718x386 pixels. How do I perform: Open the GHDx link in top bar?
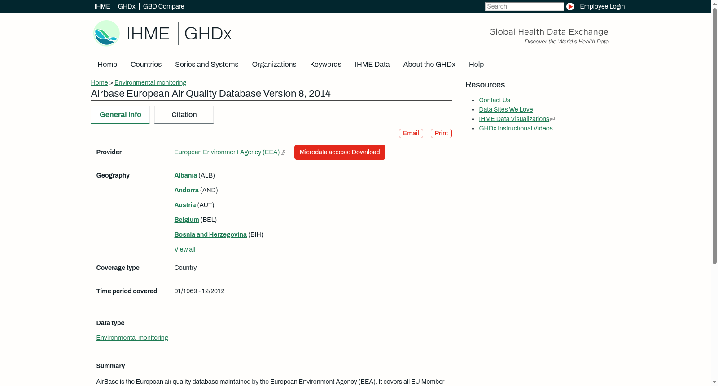tap(127, 6)
